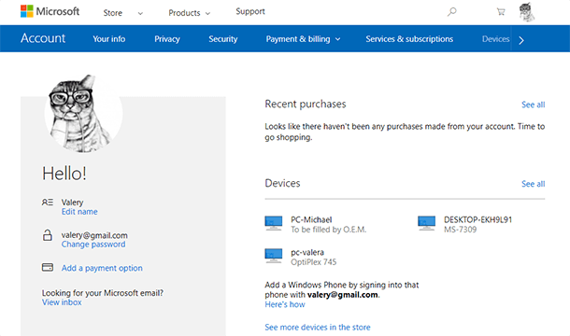Click the Devices section heading
The height and width of the screenshot is (336, 570).
pyautogui.click(x=282, y=183)
